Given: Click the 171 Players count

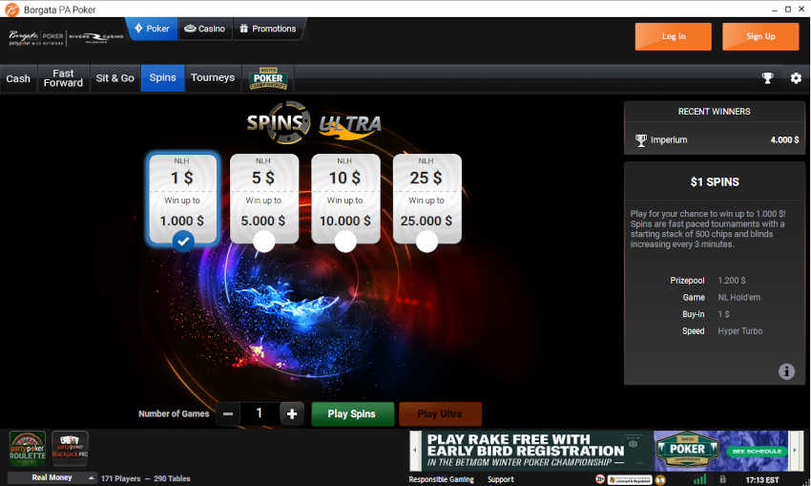Looking at the screenshot, I should point(120,478).
